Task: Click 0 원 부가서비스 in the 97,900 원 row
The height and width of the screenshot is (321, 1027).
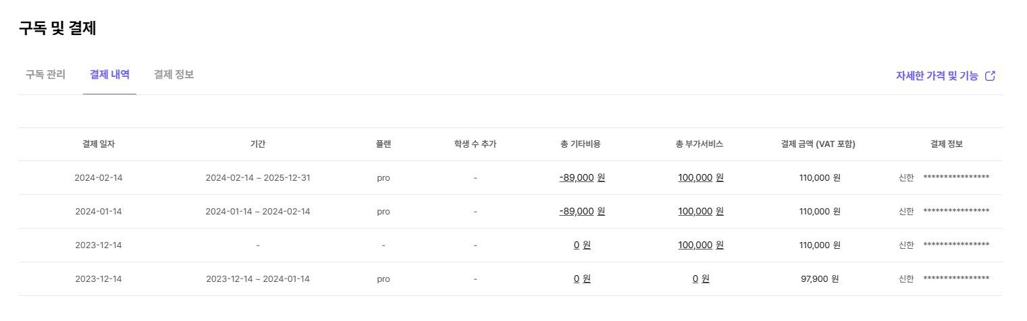Action: click(x=700, y=279)
